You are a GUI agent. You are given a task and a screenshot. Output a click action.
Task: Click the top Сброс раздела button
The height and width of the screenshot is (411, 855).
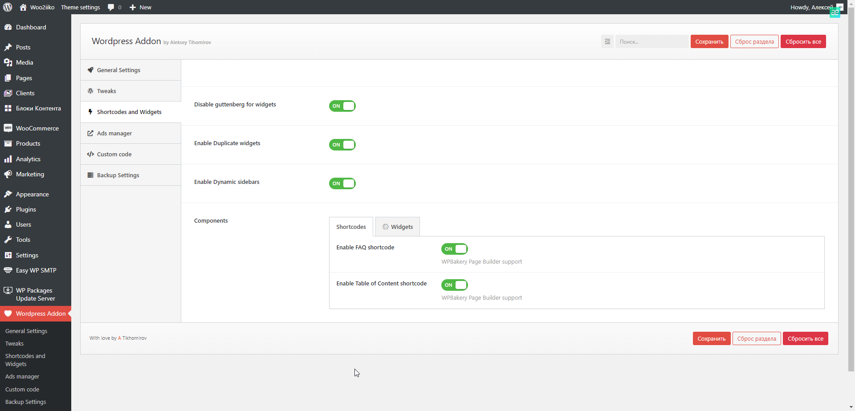tap(754, 41)
